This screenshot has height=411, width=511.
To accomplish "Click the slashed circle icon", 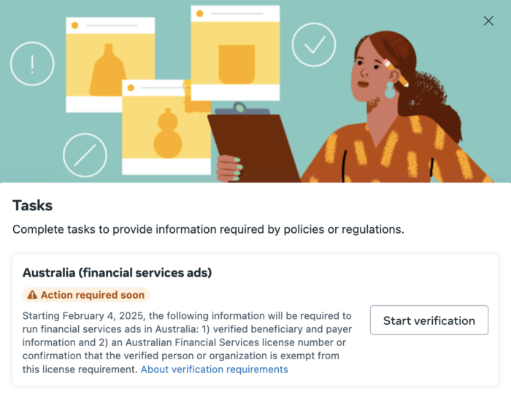I will [85, 155].
